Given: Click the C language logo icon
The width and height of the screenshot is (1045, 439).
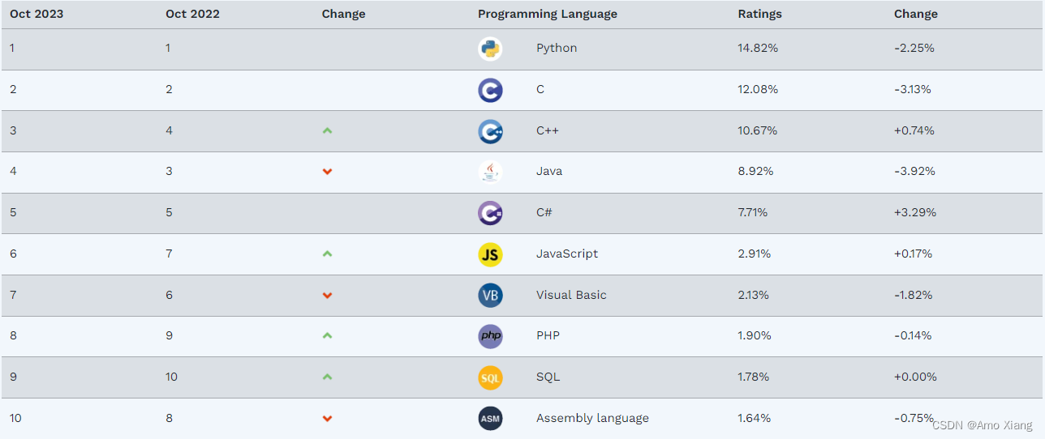Looking at the screenshot, I should (x=490, y=90).
